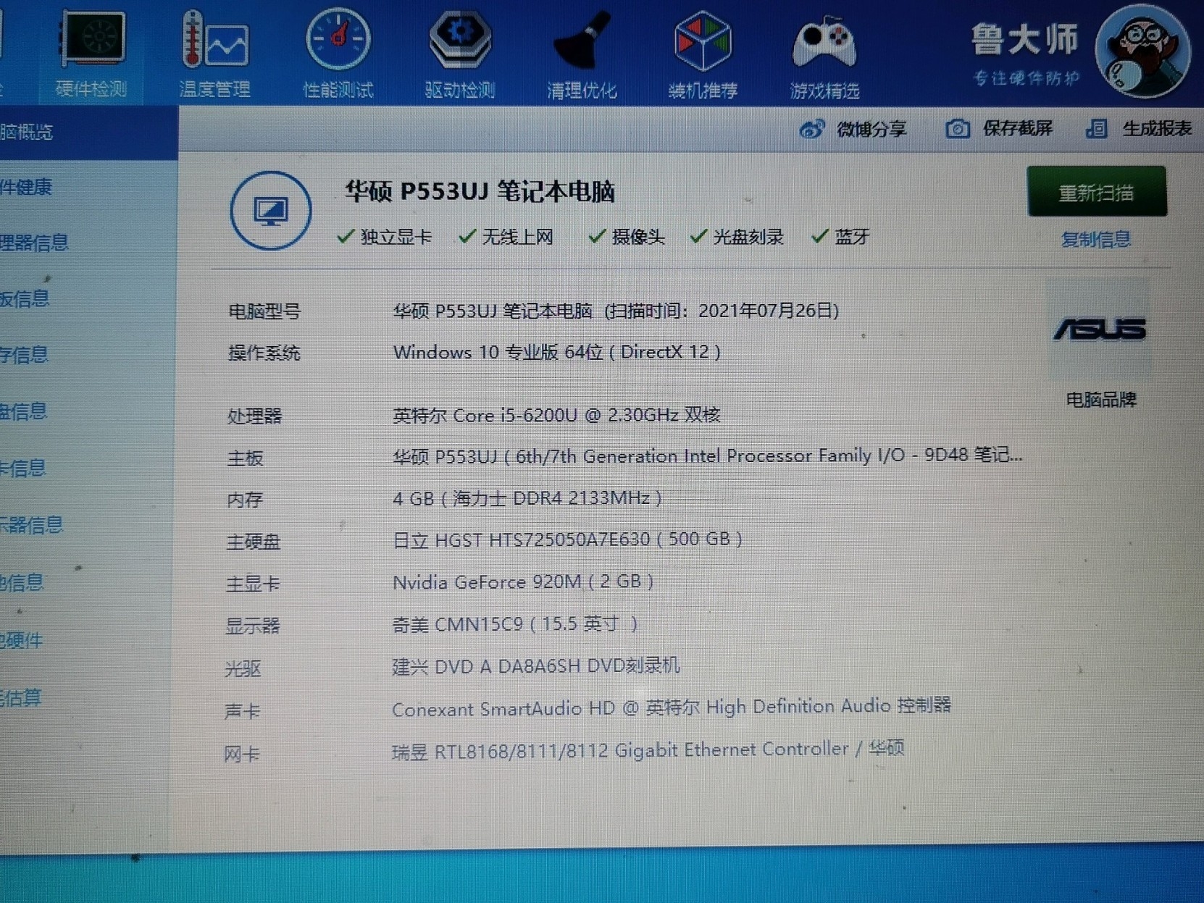Click the RTL8168/8111/8112 Gigabit Ethernet value
The height and width of the screenshot is (903, 1204).
point(648,750)
